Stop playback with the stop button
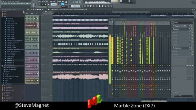The height and width of the screenshot is (110, 196). 45,4
